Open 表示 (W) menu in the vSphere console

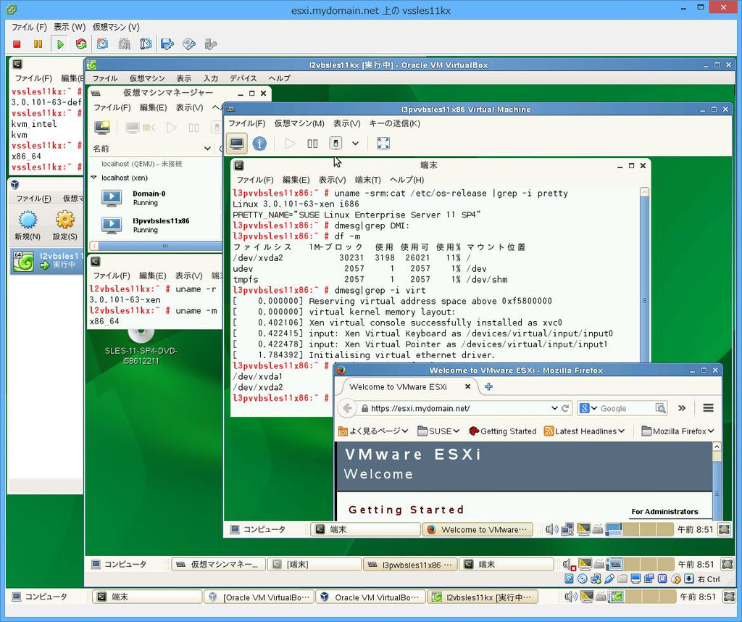(70, 27)
